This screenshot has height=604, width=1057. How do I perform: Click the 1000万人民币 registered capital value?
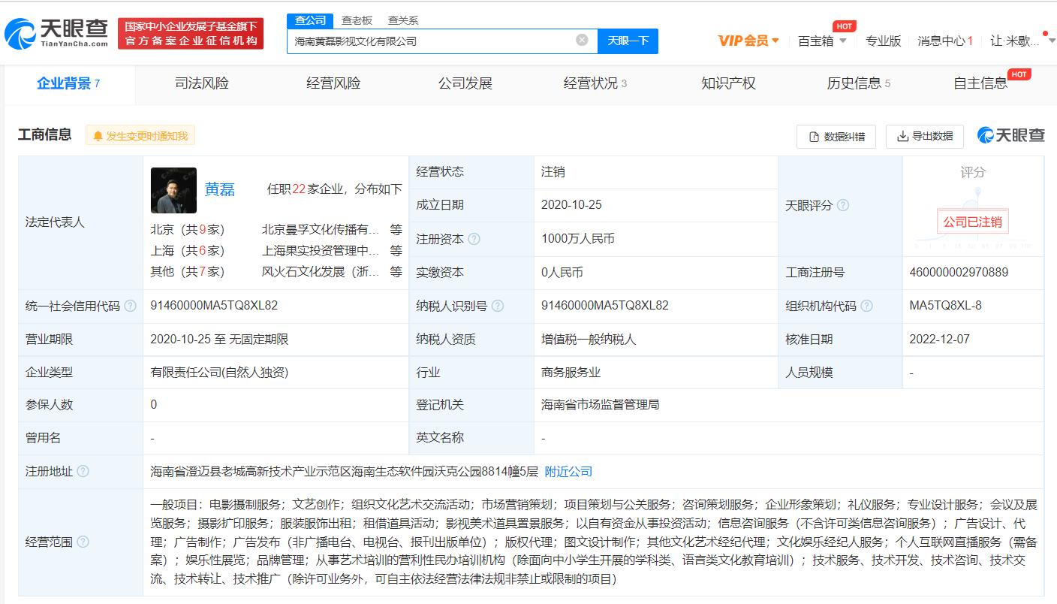tap(578, 239)
